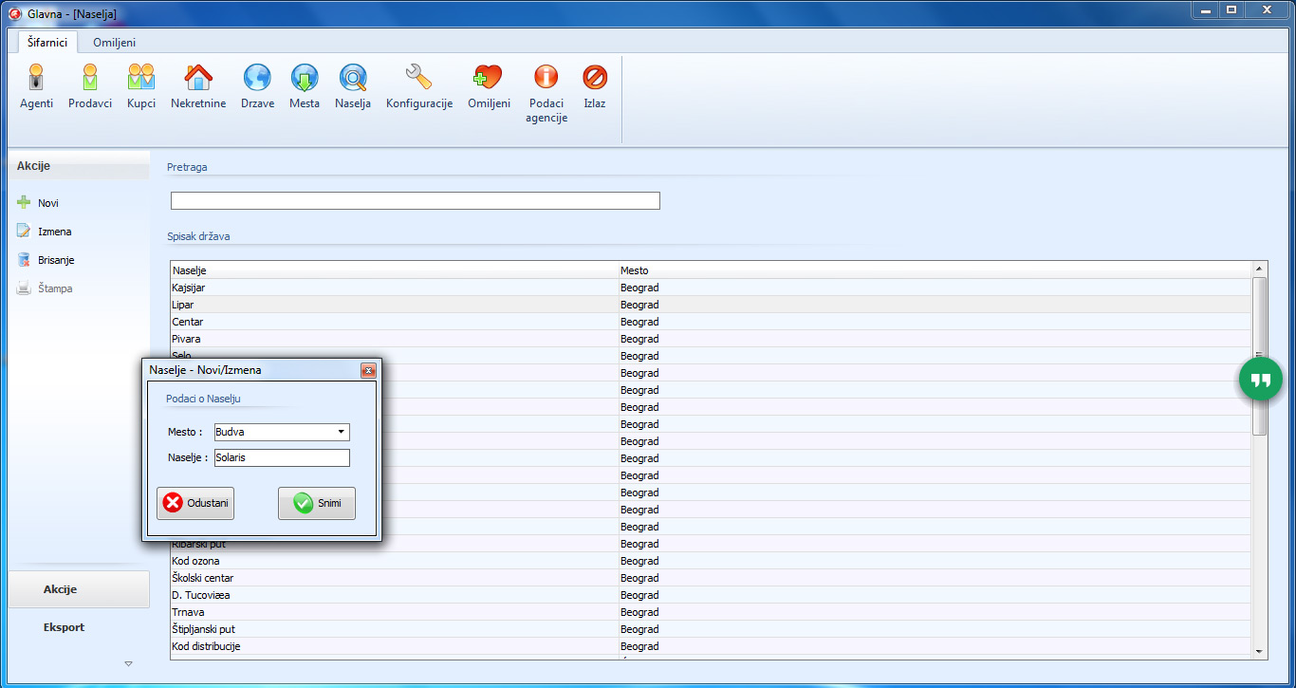Open Podaci agencije info icon
Viewport: 1296px width, 688px height.
point(546,78)
